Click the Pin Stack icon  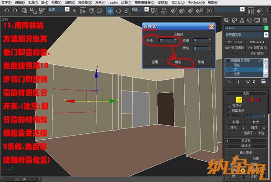229,82
